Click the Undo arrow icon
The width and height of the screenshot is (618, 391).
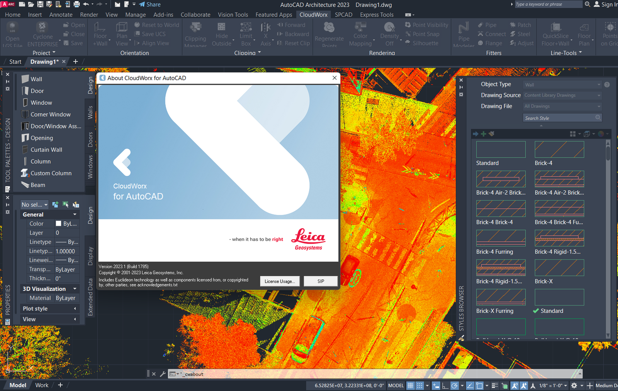coord(86,4)
